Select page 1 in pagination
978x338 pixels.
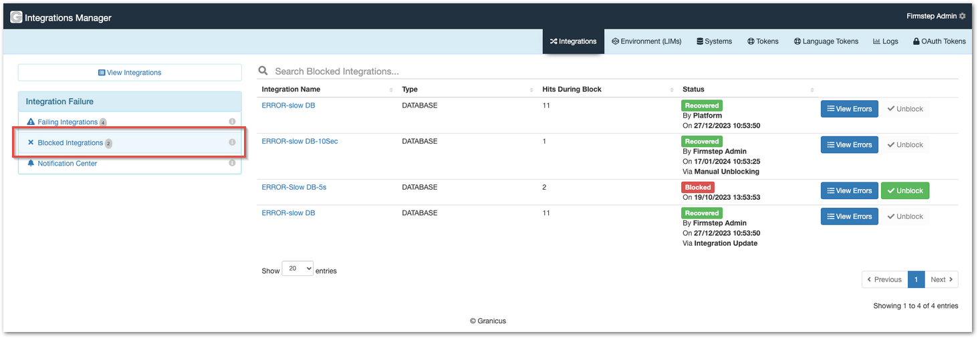point(916,280)
